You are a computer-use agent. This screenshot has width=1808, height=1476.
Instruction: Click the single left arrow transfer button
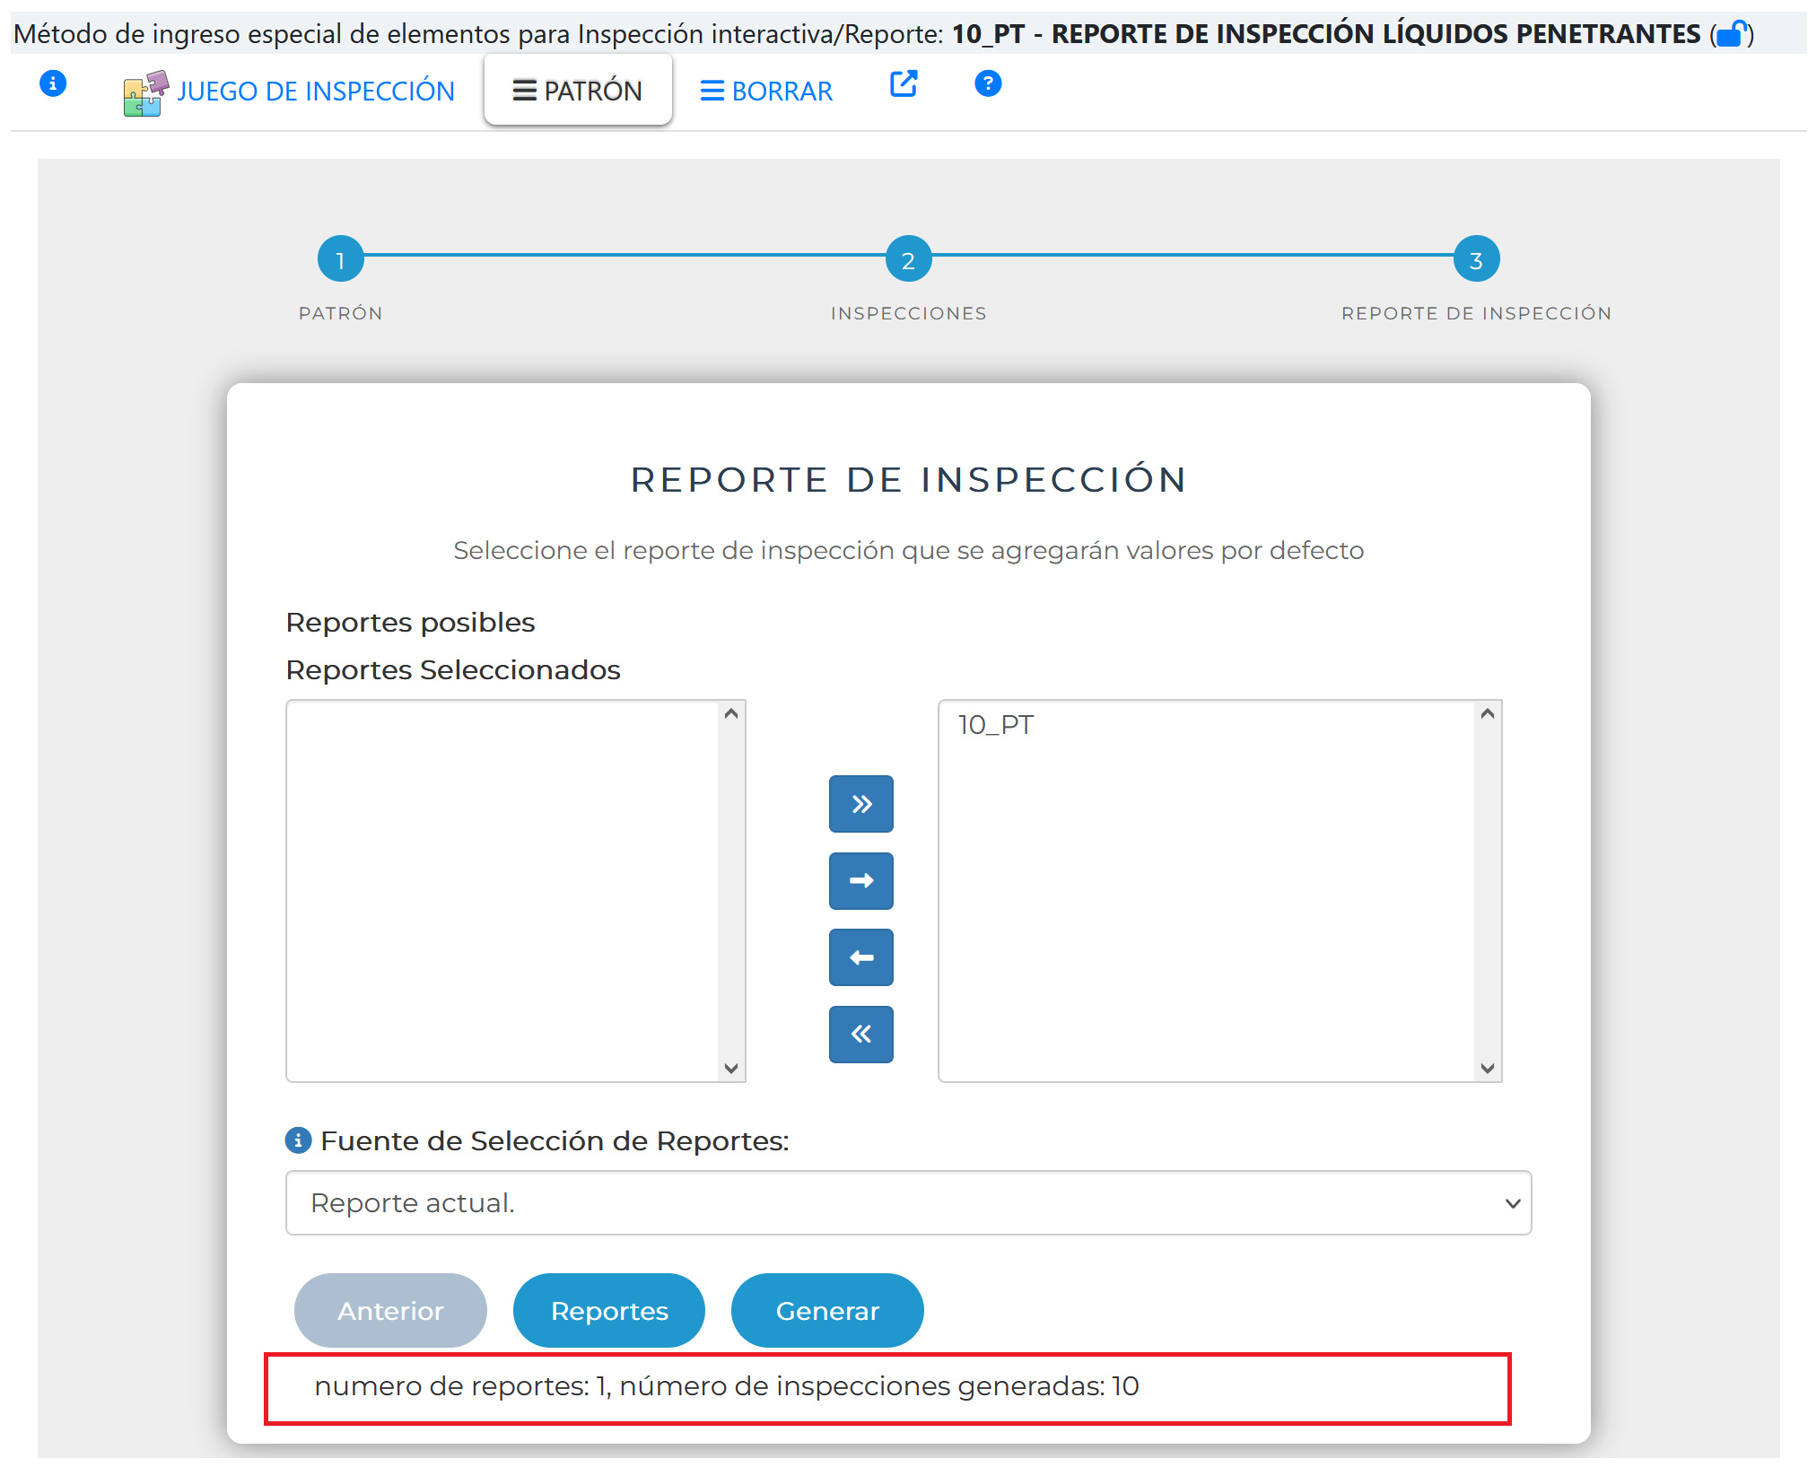[x=860, y=957]
